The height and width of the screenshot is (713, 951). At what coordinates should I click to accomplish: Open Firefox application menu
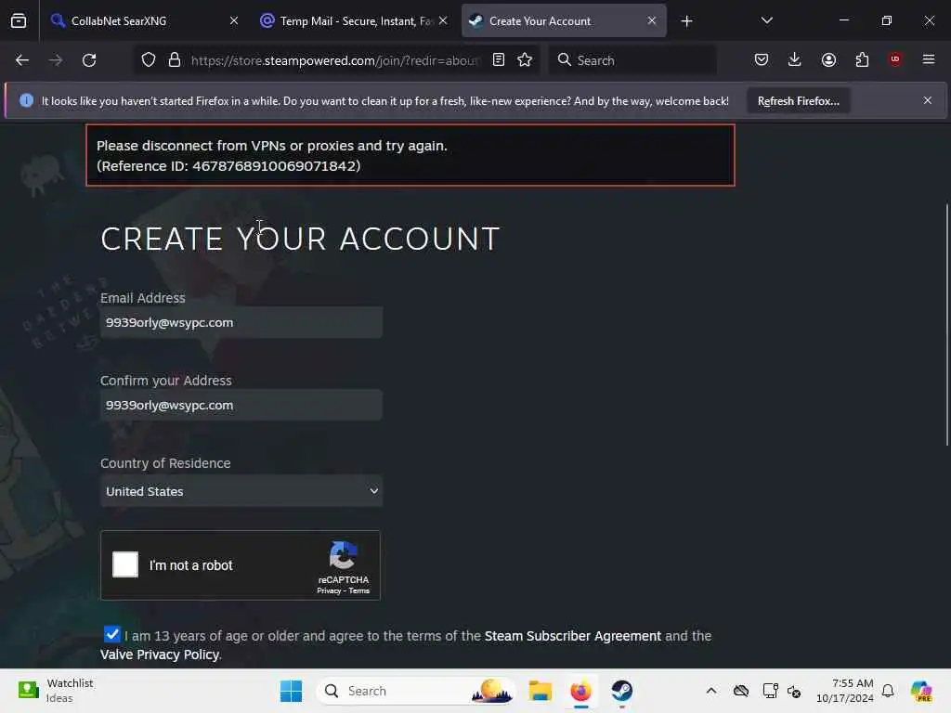[x=929, y=59]
